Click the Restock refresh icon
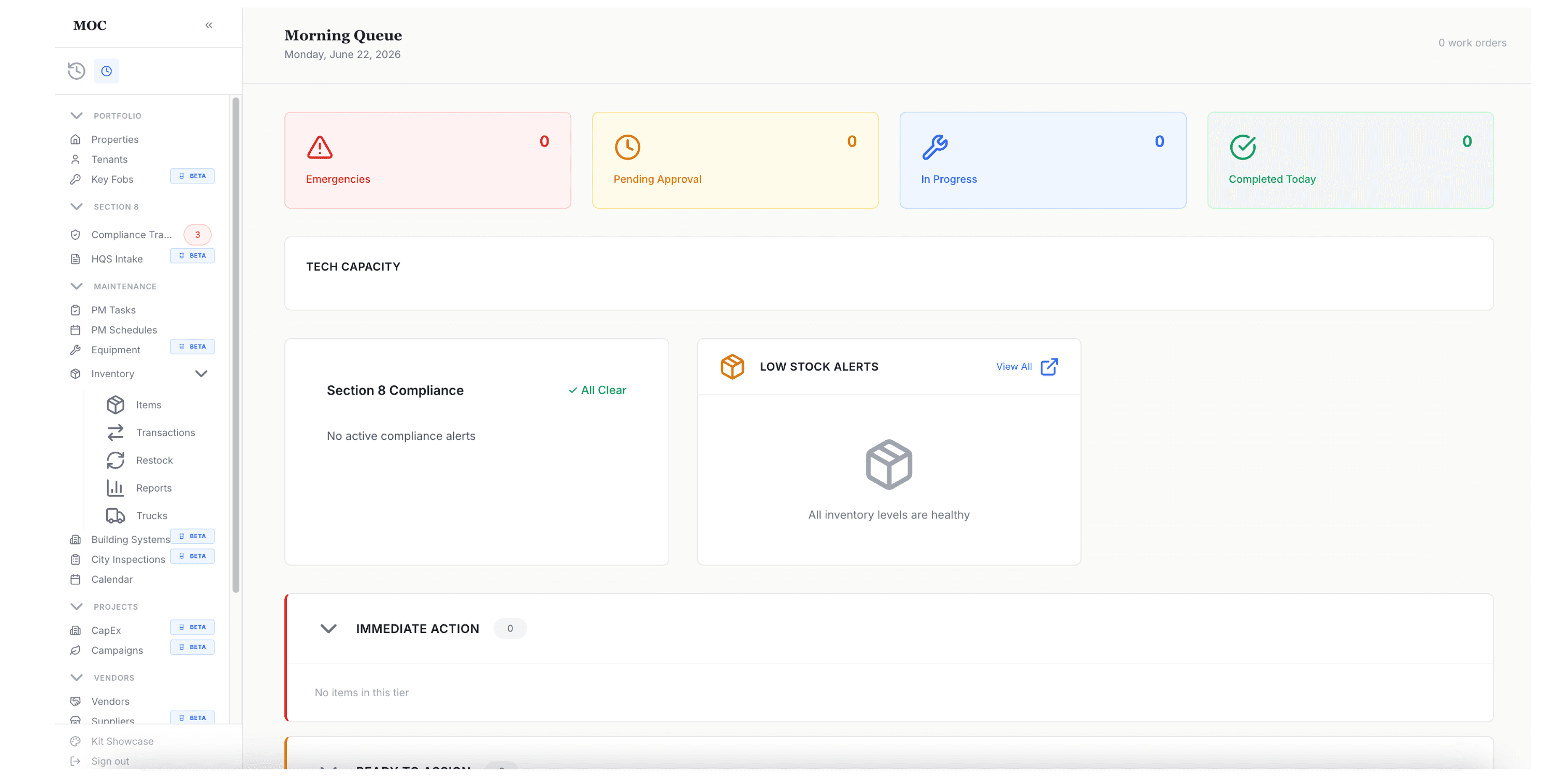Screen dimensions: 1554x777 point(115,461)
